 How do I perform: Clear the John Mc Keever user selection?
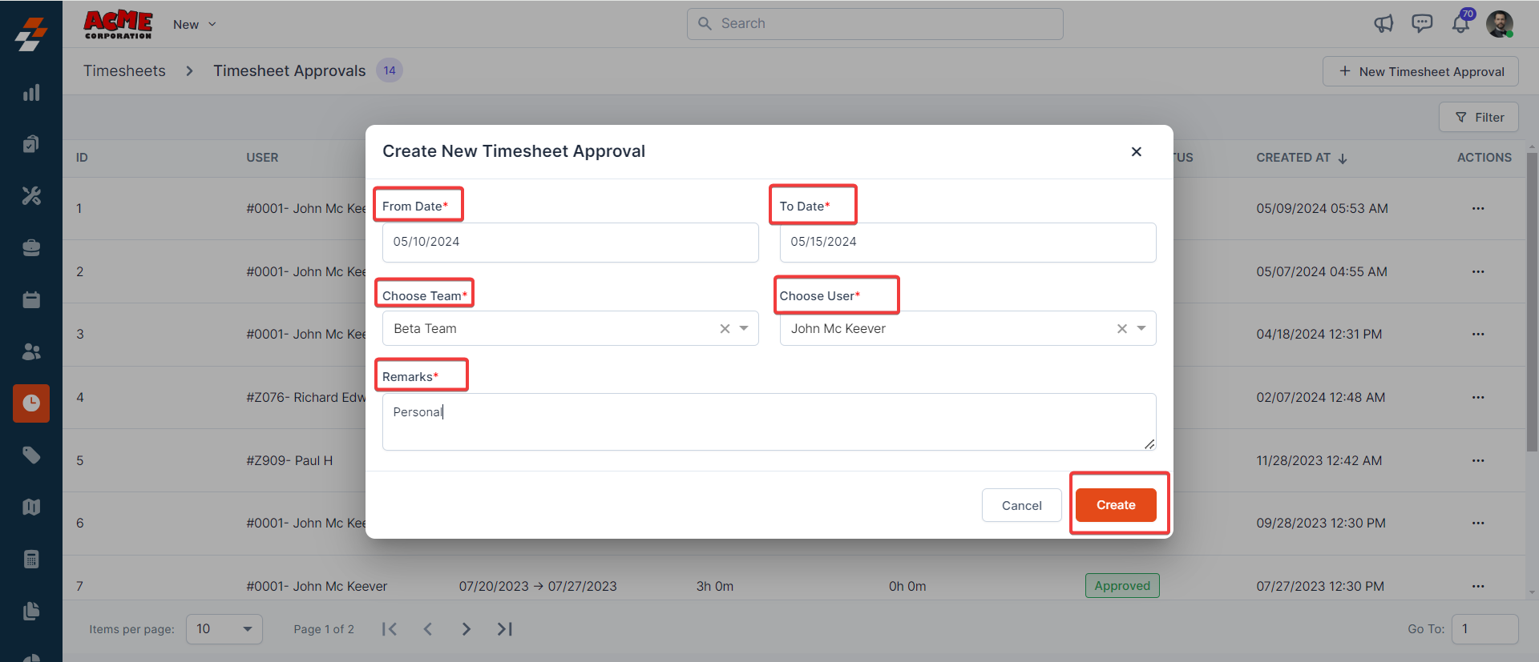click(1122, 329)
